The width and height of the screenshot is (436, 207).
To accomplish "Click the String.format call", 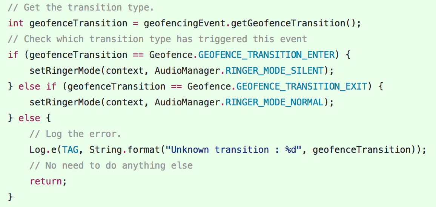I will point(124,149).
